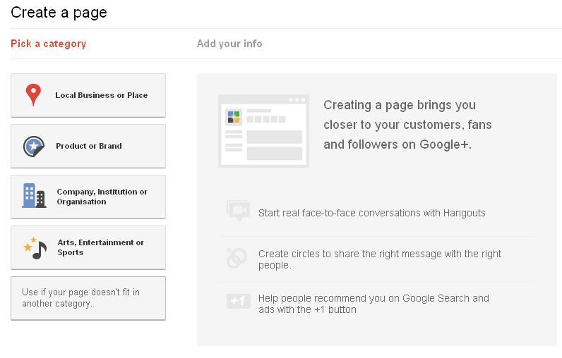Choose the Product or Brand label
Image resolution: width=562 pixels, height=358 pixels.
point(89,146)
